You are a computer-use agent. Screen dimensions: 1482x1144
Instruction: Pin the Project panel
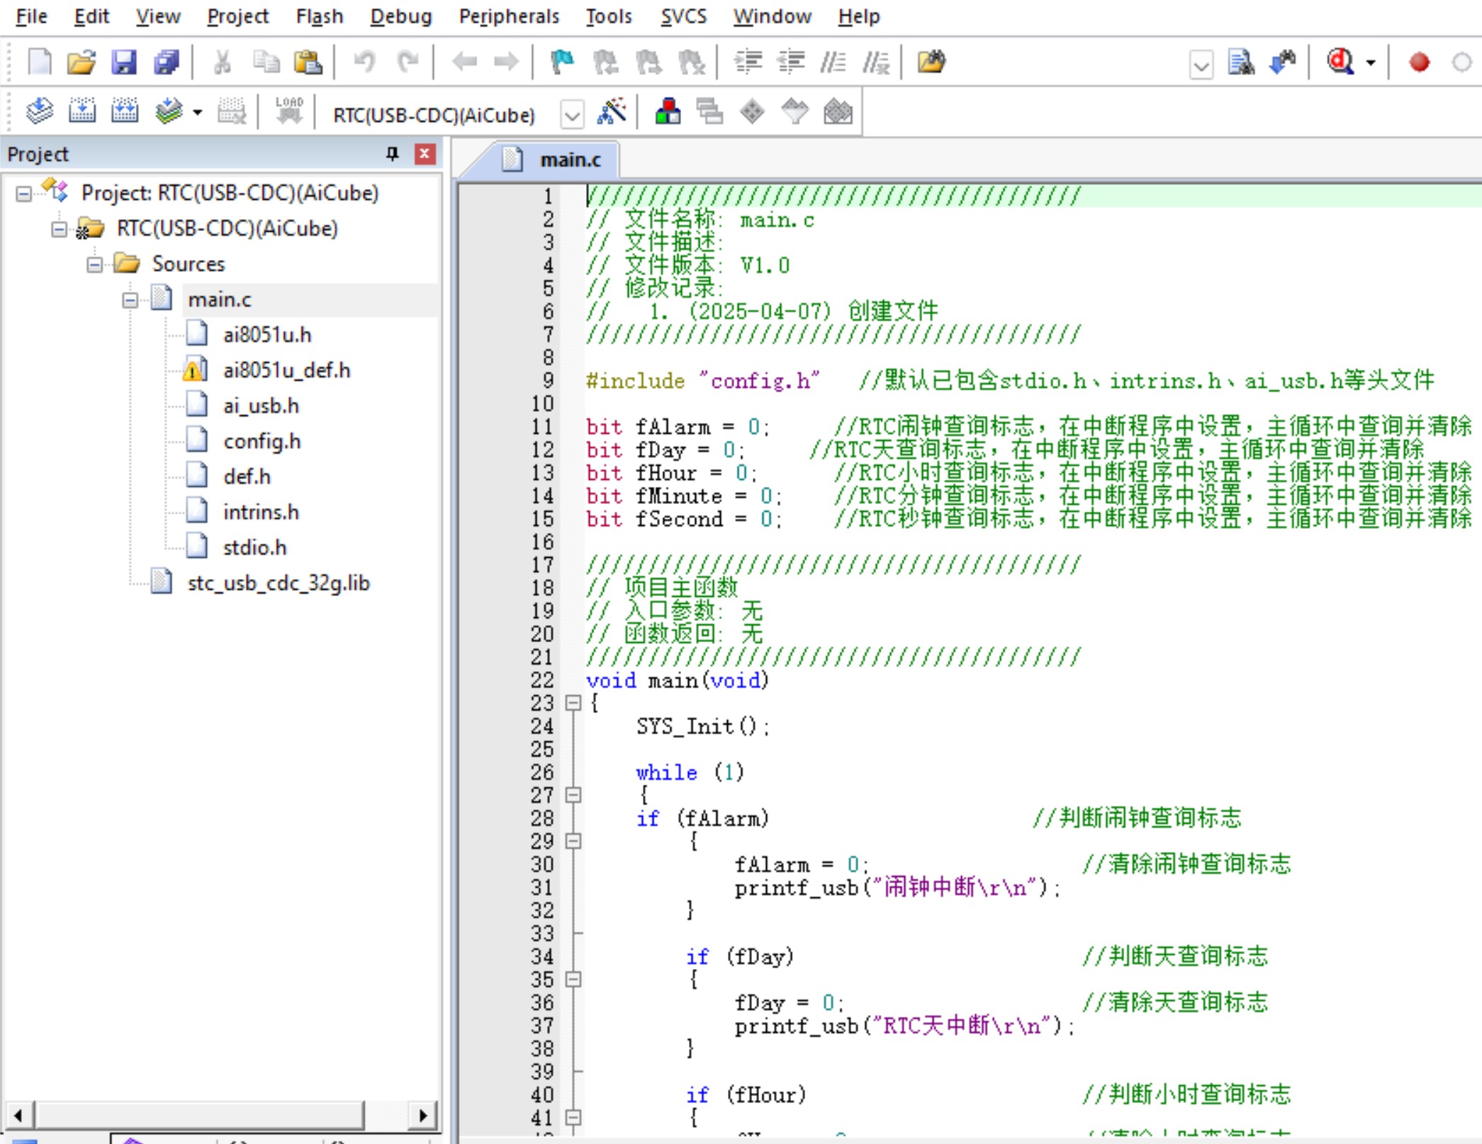click(392, 154)
